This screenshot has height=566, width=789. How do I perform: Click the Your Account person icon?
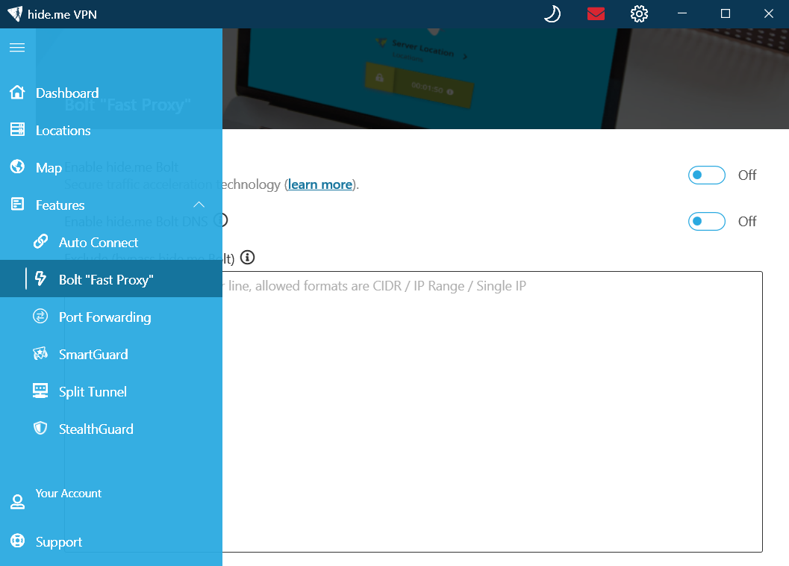(x=18, y=502)
